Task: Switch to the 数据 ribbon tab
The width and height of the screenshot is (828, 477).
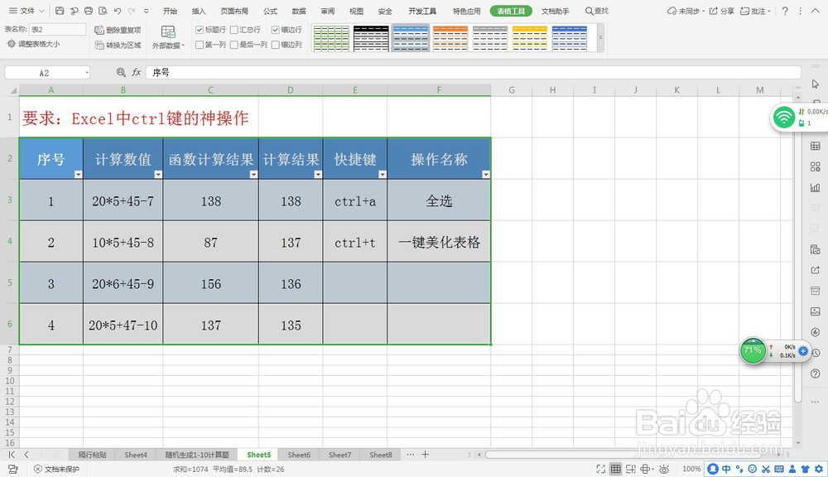Action: [x=299, y=11]
